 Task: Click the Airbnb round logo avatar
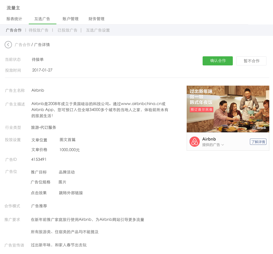coord(194,142)
